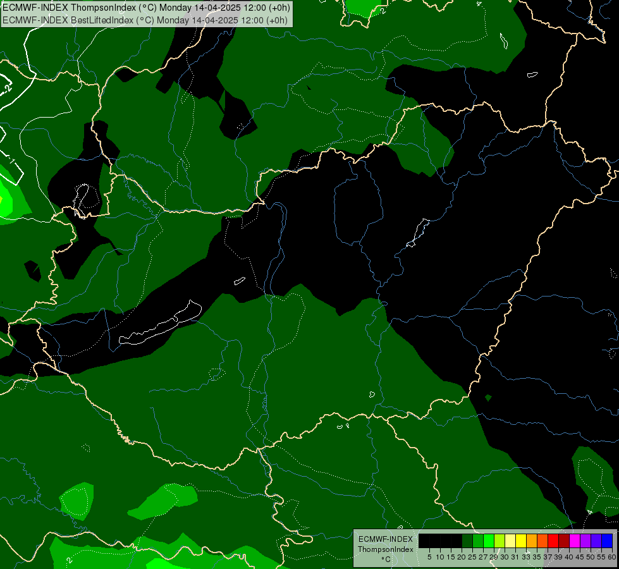This screenshot has width=619, height=569.
Task: Select the violet 50-55 legend swatch
Action: click(596, 541)
